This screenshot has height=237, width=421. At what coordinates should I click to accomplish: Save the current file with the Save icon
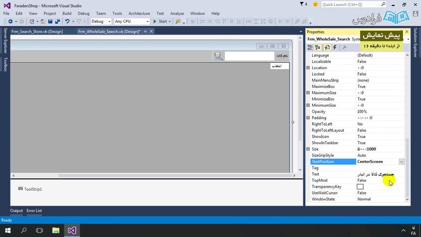pyautogui.click(x=50, y=22)
